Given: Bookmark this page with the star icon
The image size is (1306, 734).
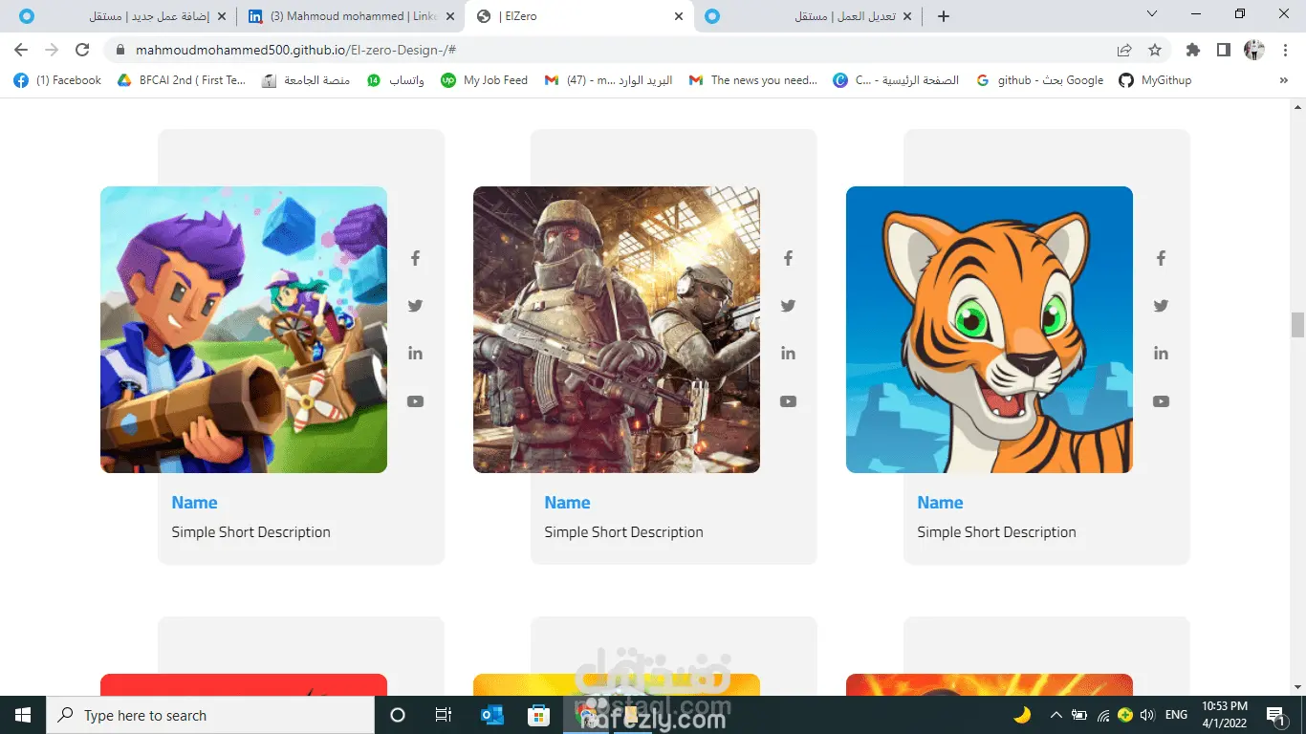Looking at the screenshot, I should point(1155,50).
